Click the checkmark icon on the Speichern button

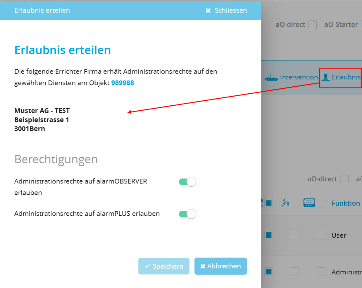tap(147, 266)
